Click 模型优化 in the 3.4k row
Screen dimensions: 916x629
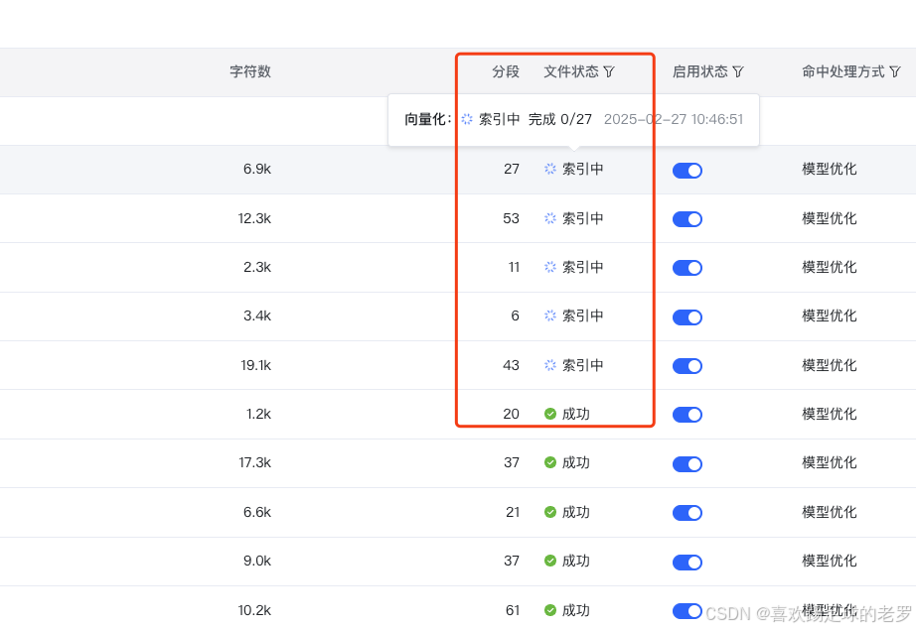(829, 315)
